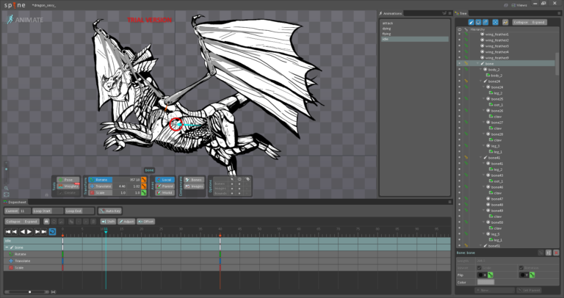
Task: Toggle Flip X for the bone
Action: pyautogui.click(x=482, y=275)
